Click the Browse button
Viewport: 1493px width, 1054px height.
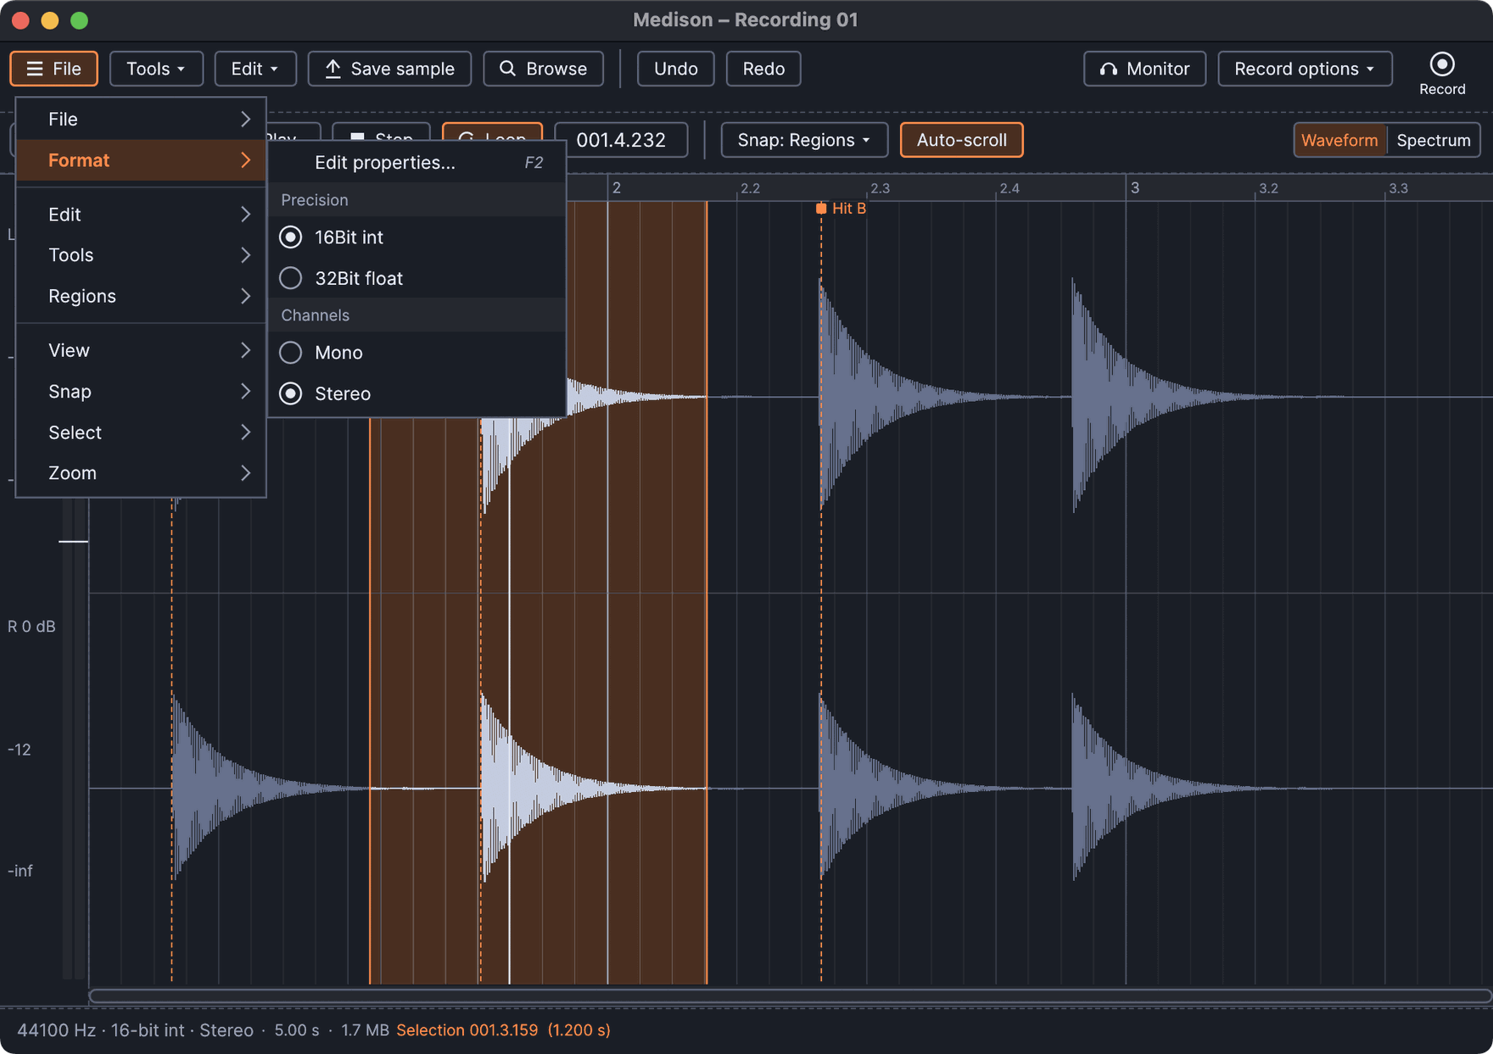click(543, 69)
